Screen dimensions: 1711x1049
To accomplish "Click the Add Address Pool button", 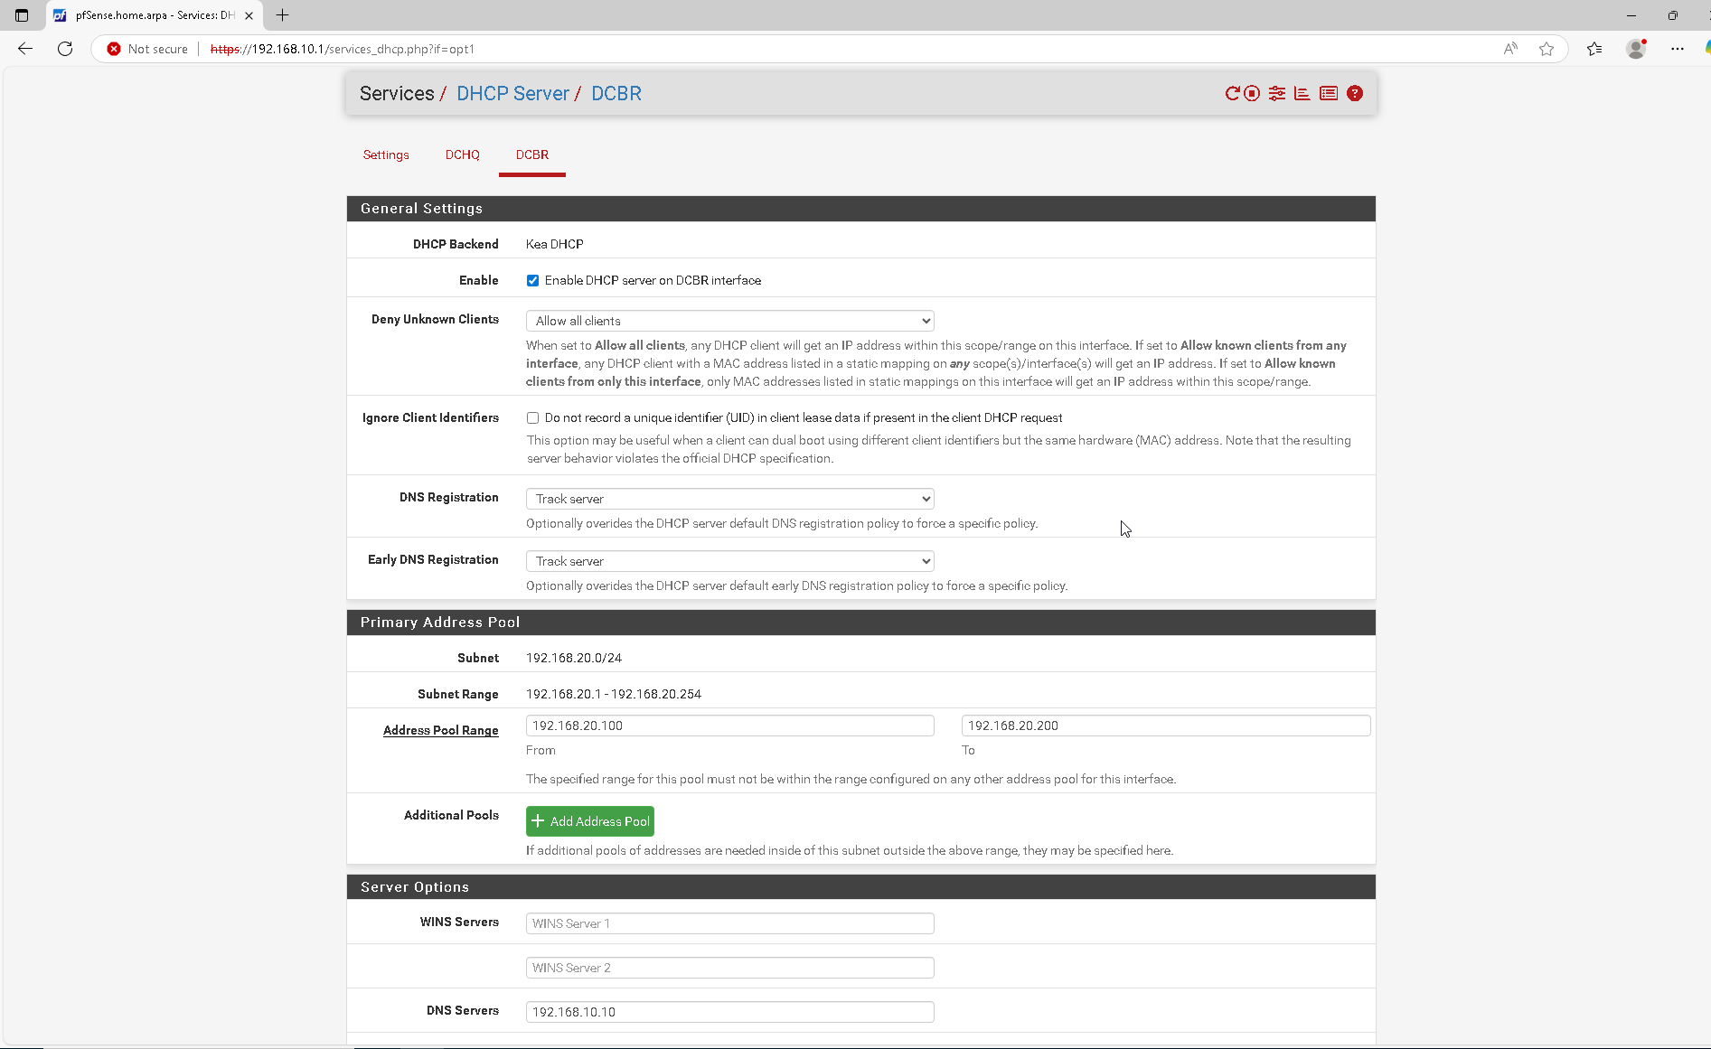I will pos(590,821).
